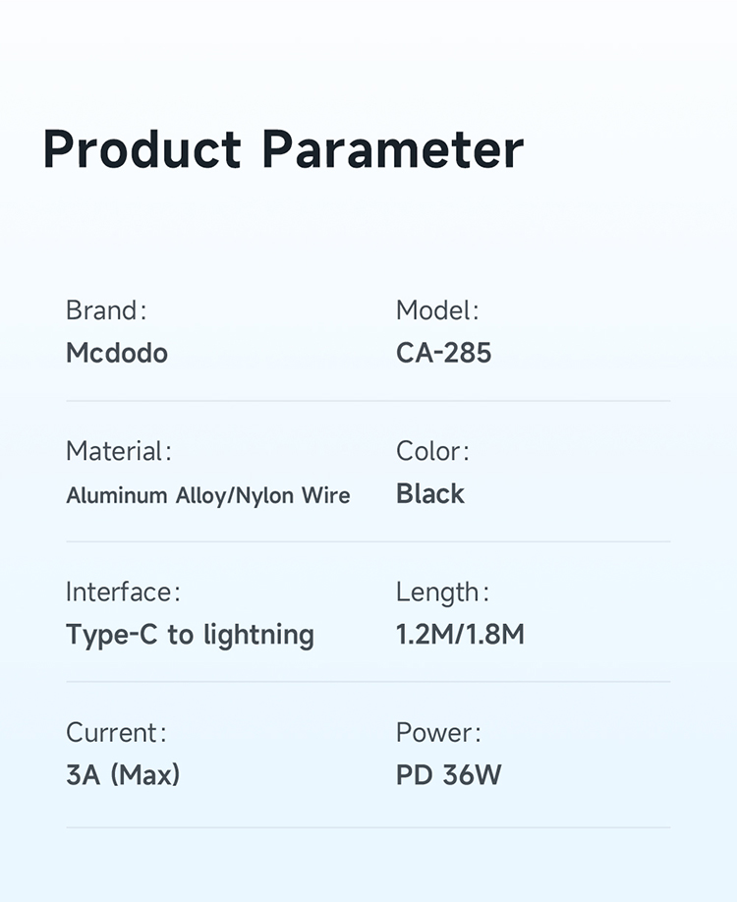Click the divider line below the Mcdodo row
This screenshot has width=737, height=902.
pyautogui.click(x=368, y=401)
